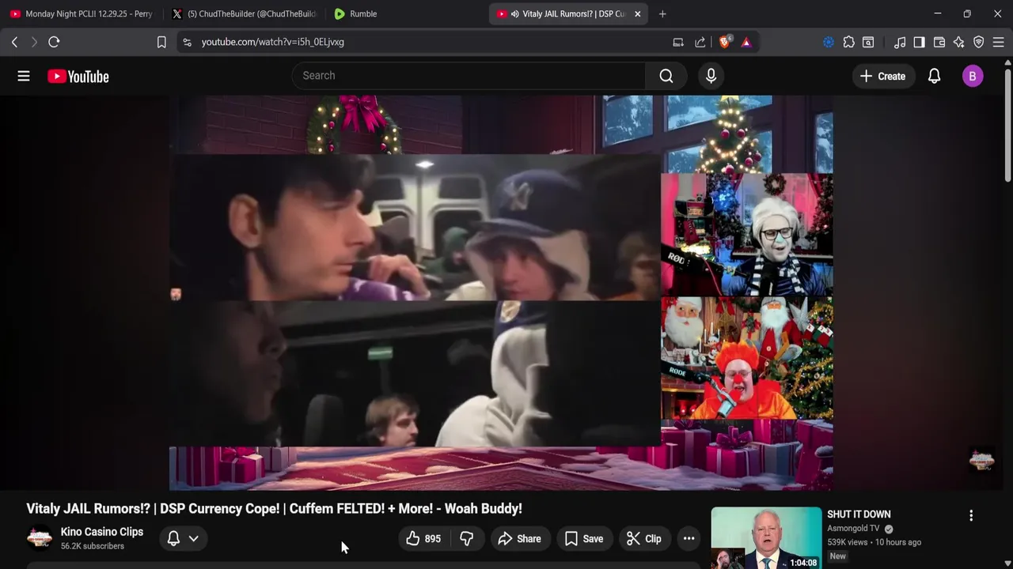Screen dimensions: 1013x569
Task: Switch to ChudTheBuilder X tab
Action: point(244,13)
